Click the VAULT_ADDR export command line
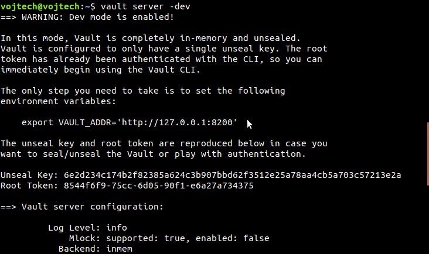 click(129, 122)
